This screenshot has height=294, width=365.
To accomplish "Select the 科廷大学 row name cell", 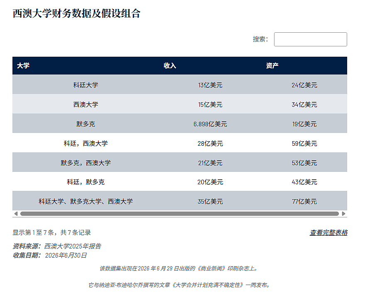I will coord(86,85).
